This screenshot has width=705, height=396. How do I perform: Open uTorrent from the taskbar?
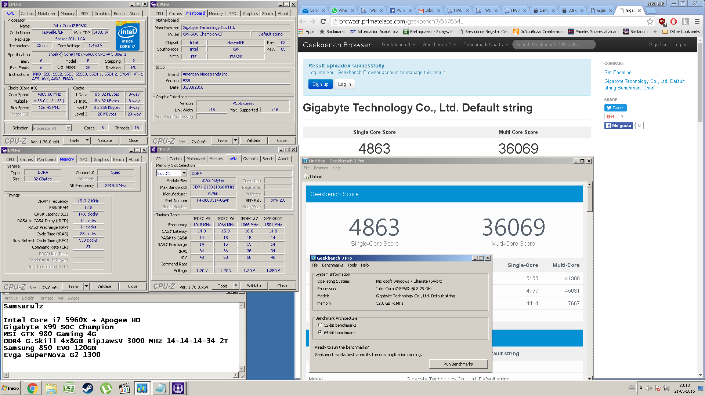point(106,388)
